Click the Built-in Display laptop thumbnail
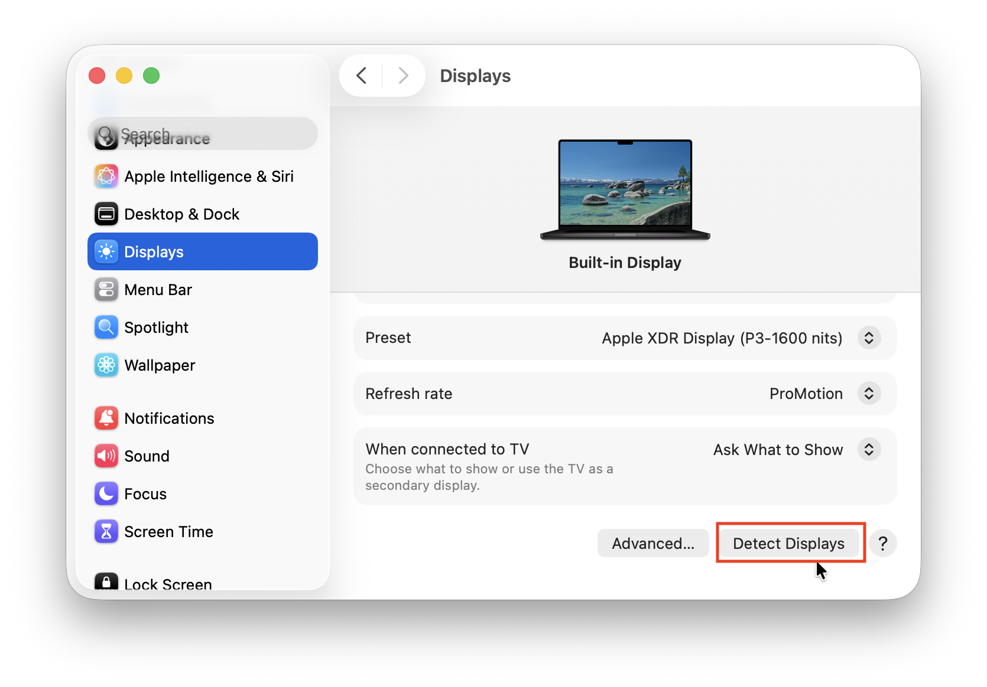 coord(625,189)
